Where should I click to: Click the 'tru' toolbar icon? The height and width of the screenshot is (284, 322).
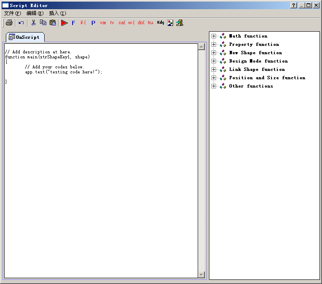(x=151, y=23)
